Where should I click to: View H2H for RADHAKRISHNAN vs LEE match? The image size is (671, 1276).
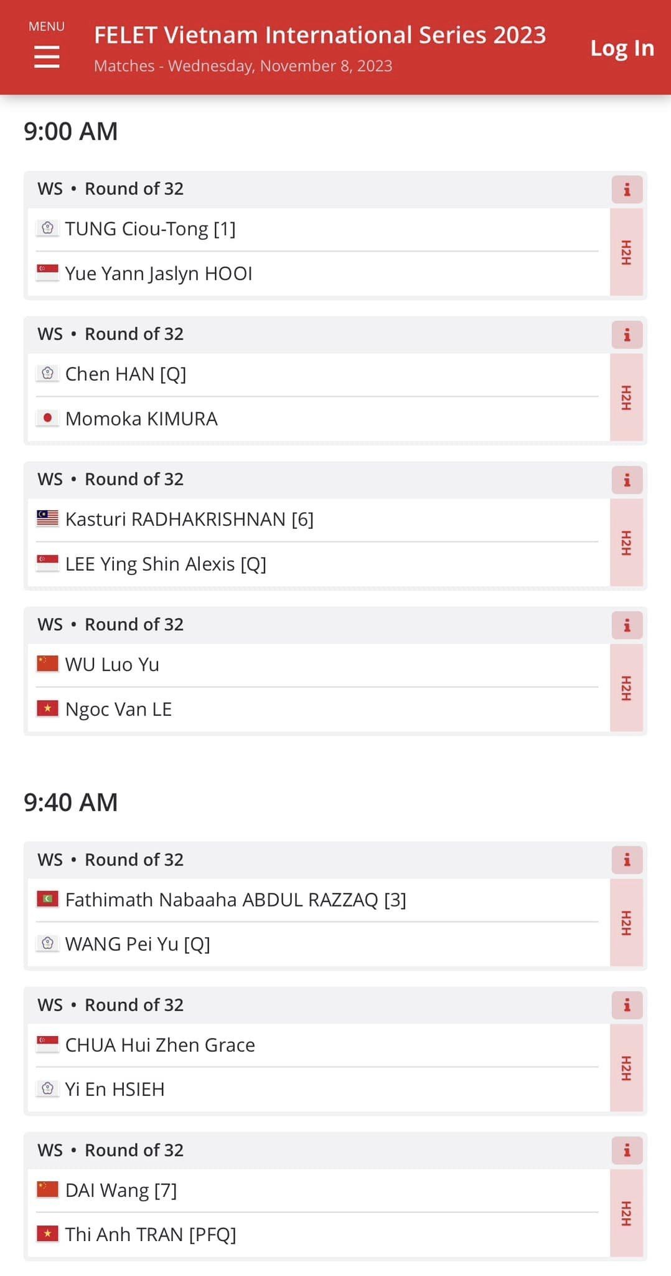[x=626, y=543]
